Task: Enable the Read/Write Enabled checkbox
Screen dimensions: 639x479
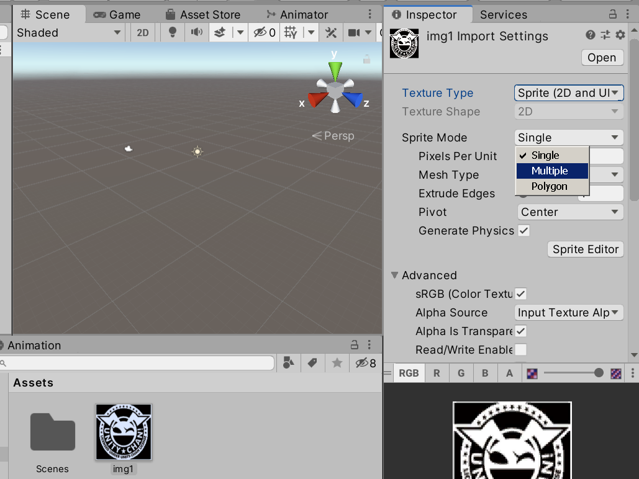Action: 521,349
